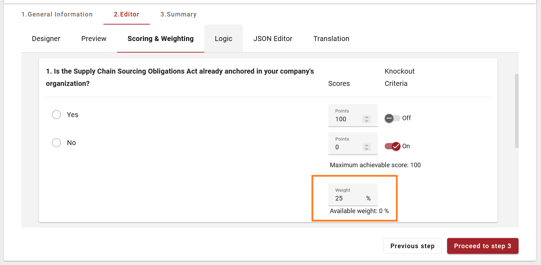541x265 pixels.
Task: Go to the Summary step tab
Action: click(178, 14)
